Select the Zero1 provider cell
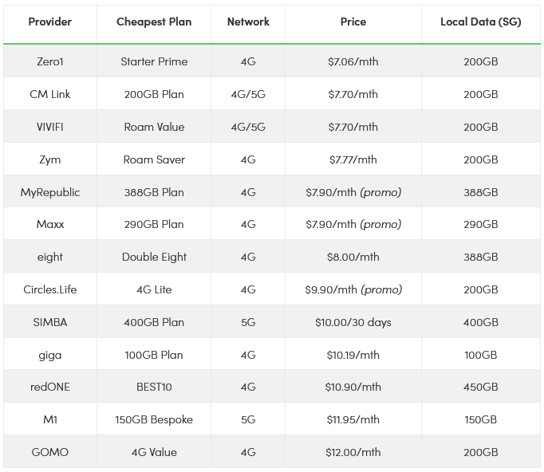This screenshot has width=544, height=472. pyautogui.click(x=49, y=61)
